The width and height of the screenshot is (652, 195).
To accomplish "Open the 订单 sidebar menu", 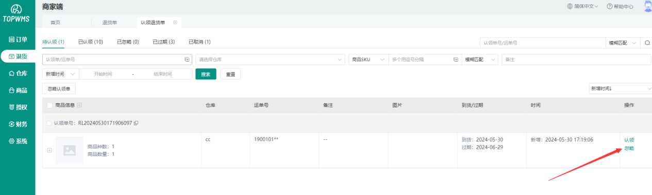I will [18, 40].
